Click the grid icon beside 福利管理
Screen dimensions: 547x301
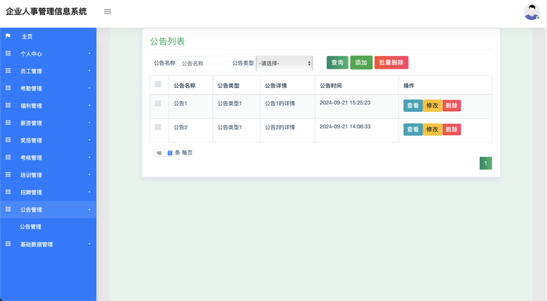tap(8, 105)
